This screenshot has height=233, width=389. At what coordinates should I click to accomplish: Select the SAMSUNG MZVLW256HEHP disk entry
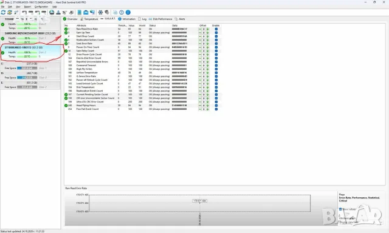tap(30, 38)
